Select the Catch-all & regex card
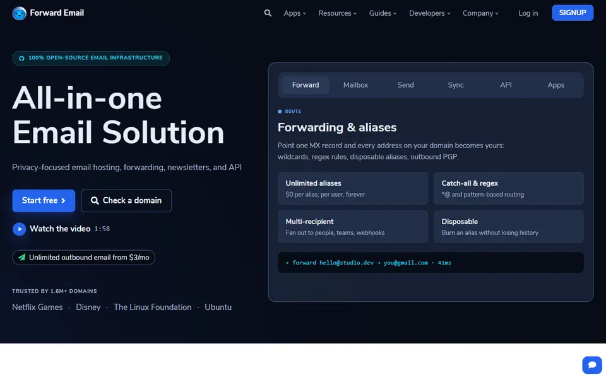The height and width of the screenshot is (378, 606). click(x=509, y=188)
